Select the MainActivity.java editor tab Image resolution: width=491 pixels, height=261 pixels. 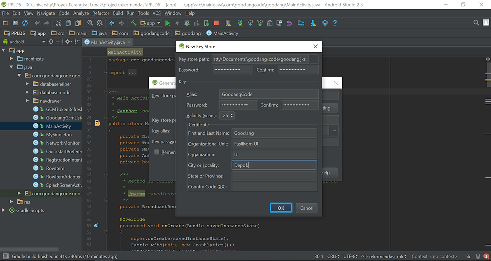coord(107,42)
